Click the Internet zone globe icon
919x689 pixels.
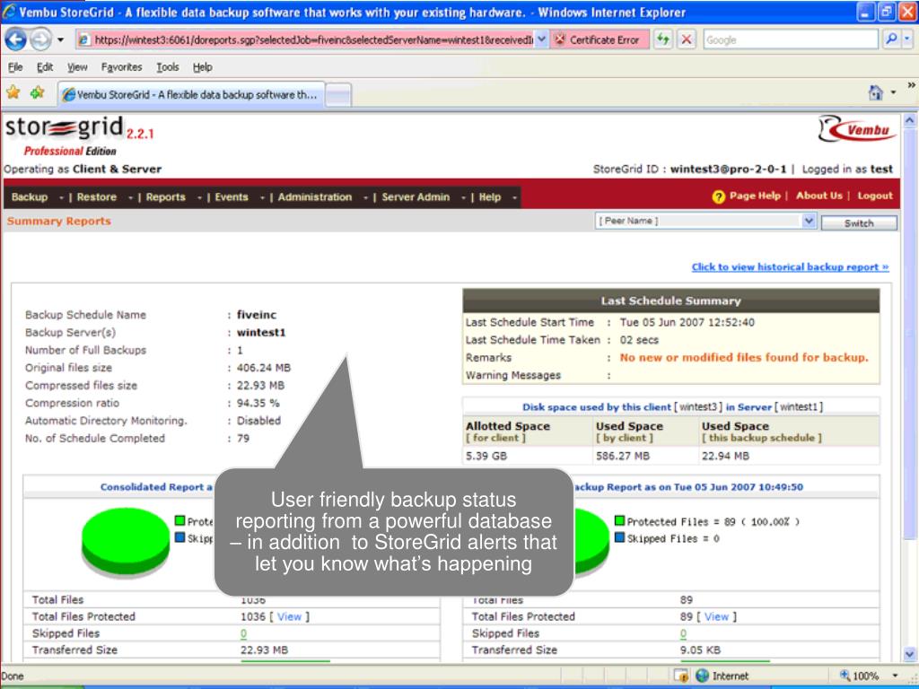pos(702,676)
